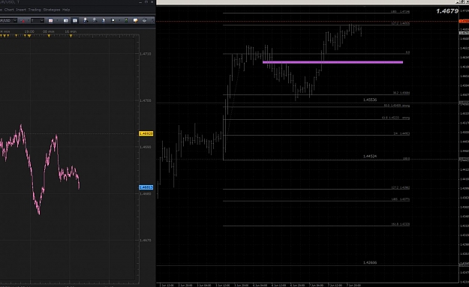Viewport: 469px width, 287px height.
Task: Open the time interval combo box
Action: tap(38, 20)
